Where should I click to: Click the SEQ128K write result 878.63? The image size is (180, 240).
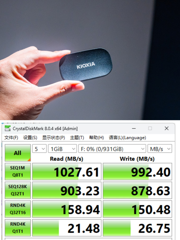pos(137,190)
